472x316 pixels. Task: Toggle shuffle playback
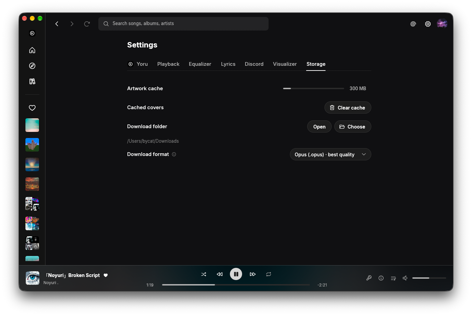point(204,274)
